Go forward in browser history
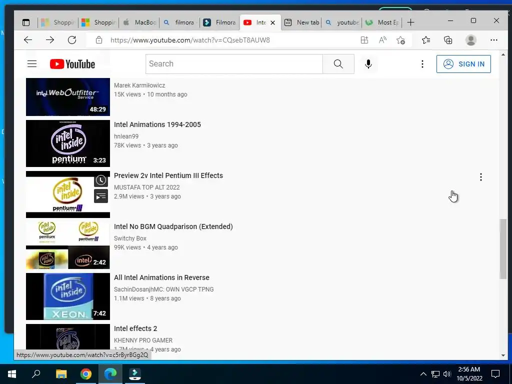 tap(50, 40)
